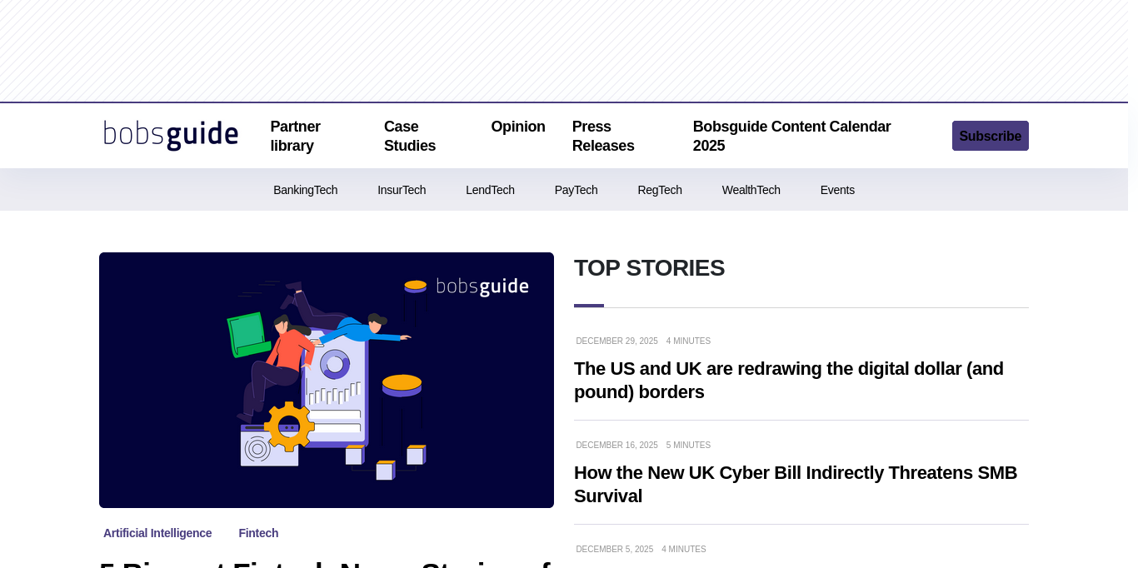Select the InsurTech category
The image size is (1138, 568).
pyautogui.click(x=402, y=190)
